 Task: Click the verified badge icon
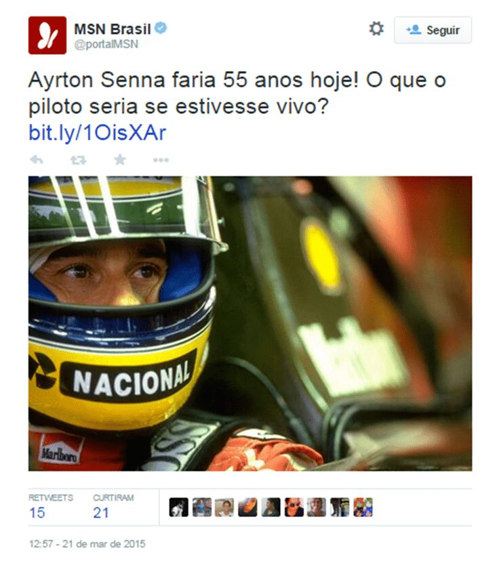pyautogui.click(x=161, y=28)
